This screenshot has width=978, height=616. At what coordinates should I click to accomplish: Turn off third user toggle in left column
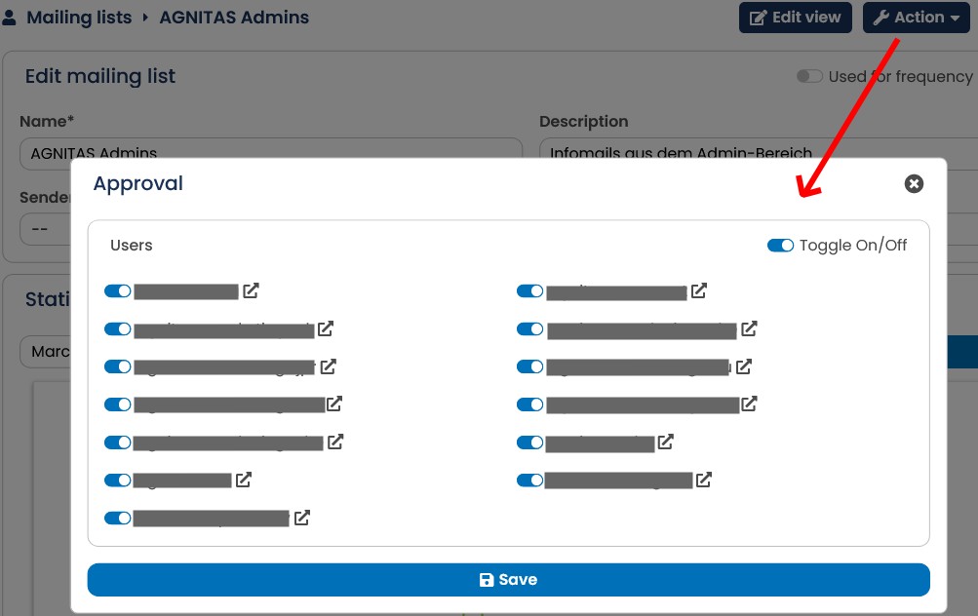click(x=117, y=366)
